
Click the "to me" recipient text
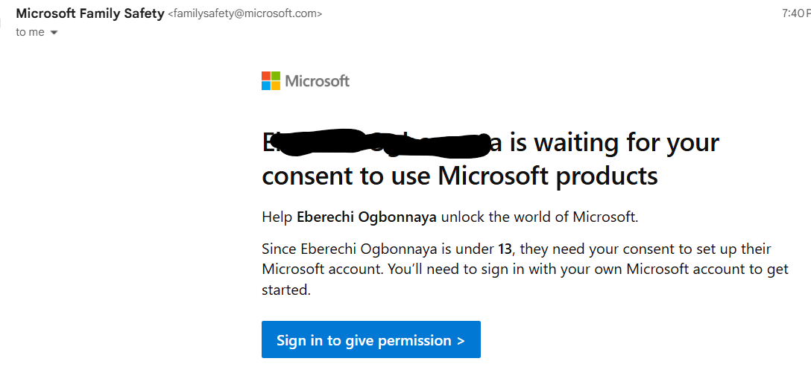point(30,32)
